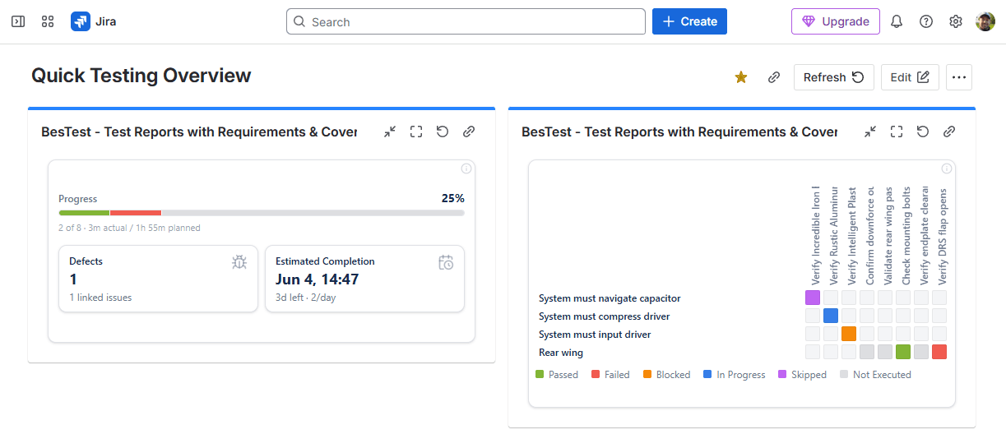Click the 'Confirm downforce' column header
This screenshot has width=1006, height=434.
click(870, 235)
